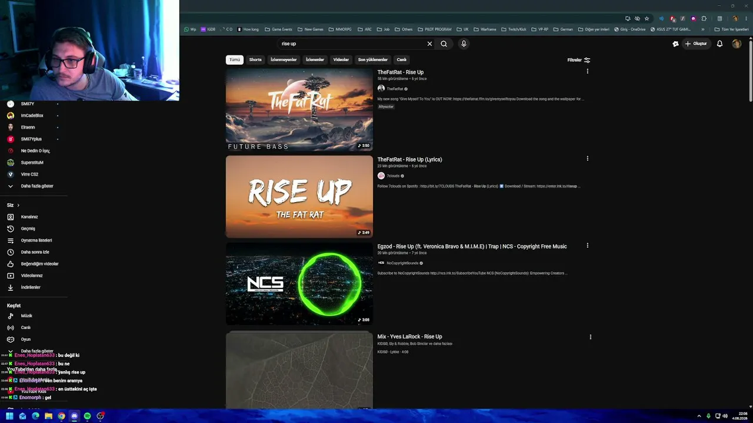This screenshot has width=753, height=423.
Task: Open more options for Egzod - Rise Up
Action: click(x=587, y=246)
